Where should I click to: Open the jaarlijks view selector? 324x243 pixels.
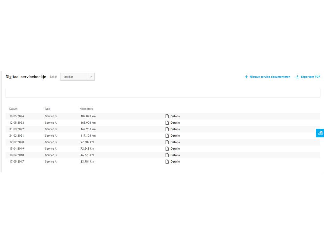click(73, 77)
